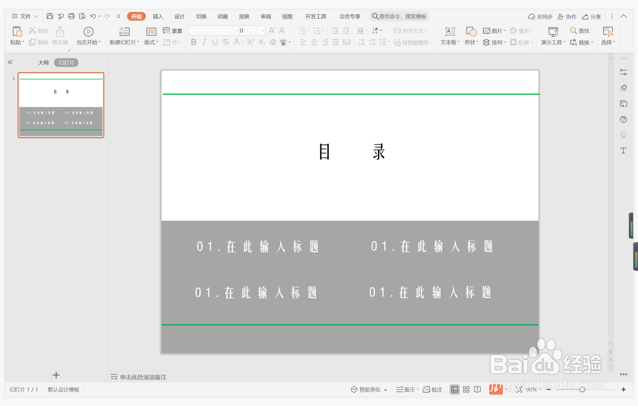This screenshot has width=638, height=406.
Task: Click the 分享 share button
Action: [x=591, y=16]
